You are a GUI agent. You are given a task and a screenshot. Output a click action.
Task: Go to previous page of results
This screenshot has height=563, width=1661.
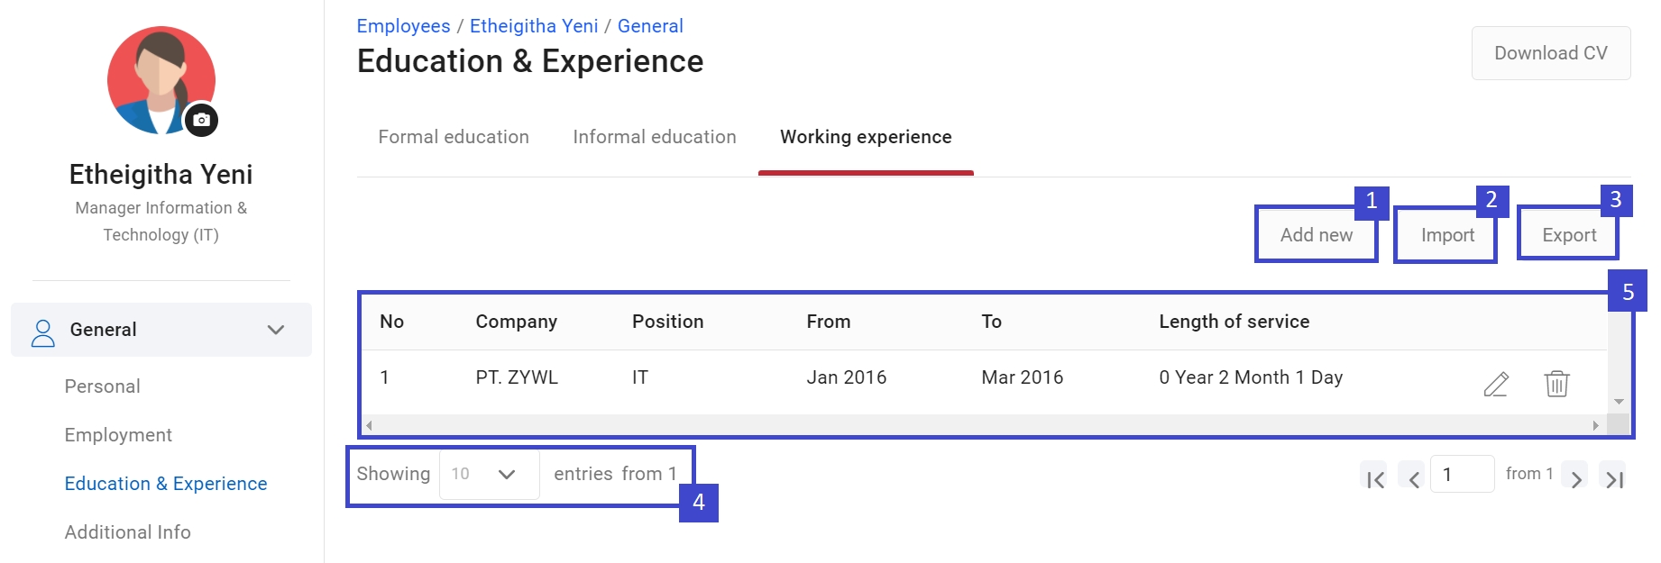click(1414, 479)
